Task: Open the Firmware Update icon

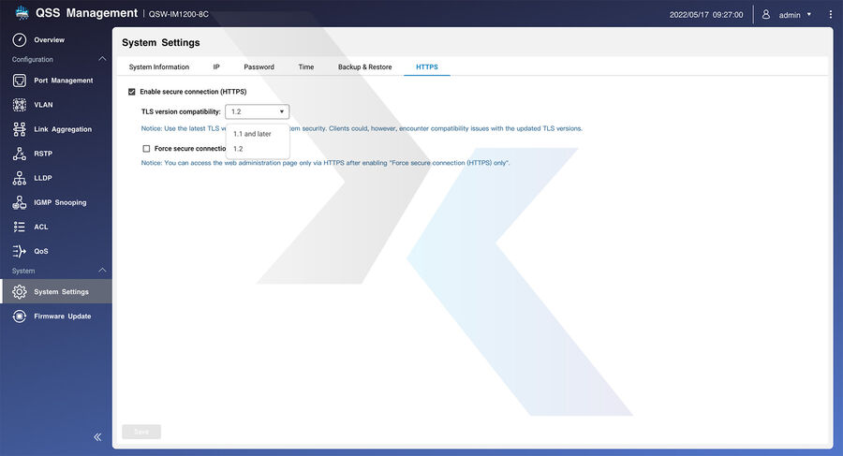Action: 19,316
